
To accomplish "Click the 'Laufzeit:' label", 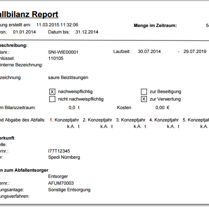I will click(x=122, y=51).
